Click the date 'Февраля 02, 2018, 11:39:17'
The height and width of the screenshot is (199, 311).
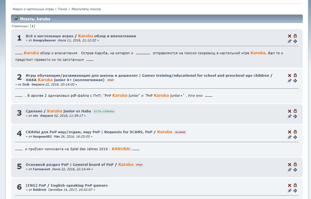pos(61,116)
